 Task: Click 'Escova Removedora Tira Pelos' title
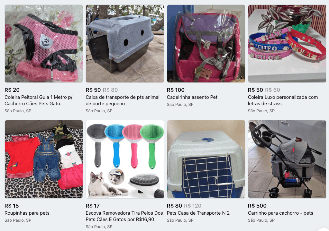[124, 216]
